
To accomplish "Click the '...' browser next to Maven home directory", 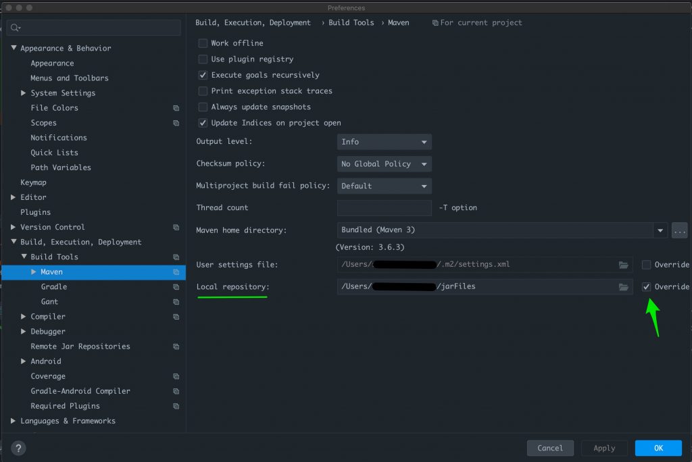I will click(680, 230).
